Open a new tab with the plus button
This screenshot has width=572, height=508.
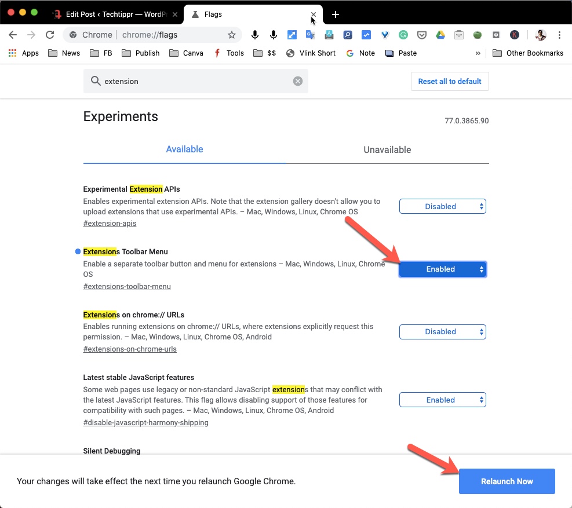(x=335, y=14)
